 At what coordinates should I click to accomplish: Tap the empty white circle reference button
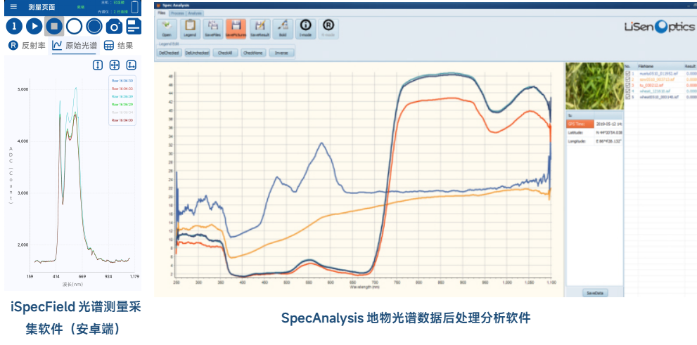75,27
